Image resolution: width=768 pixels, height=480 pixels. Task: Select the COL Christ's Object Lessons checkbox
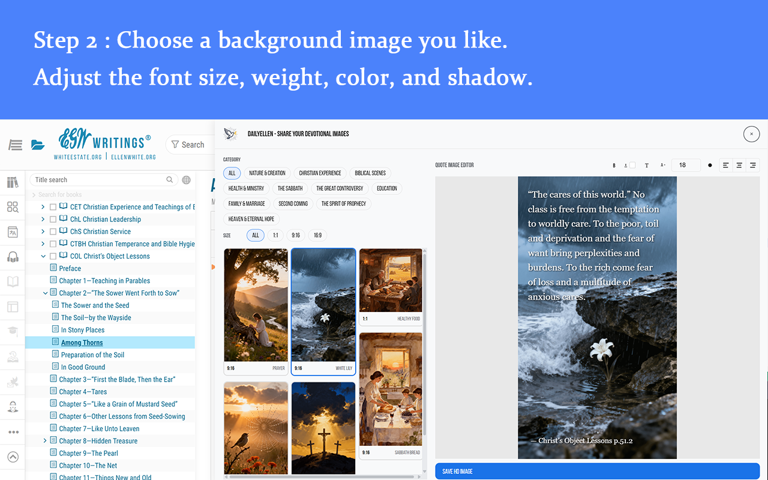tap(53, 256)
